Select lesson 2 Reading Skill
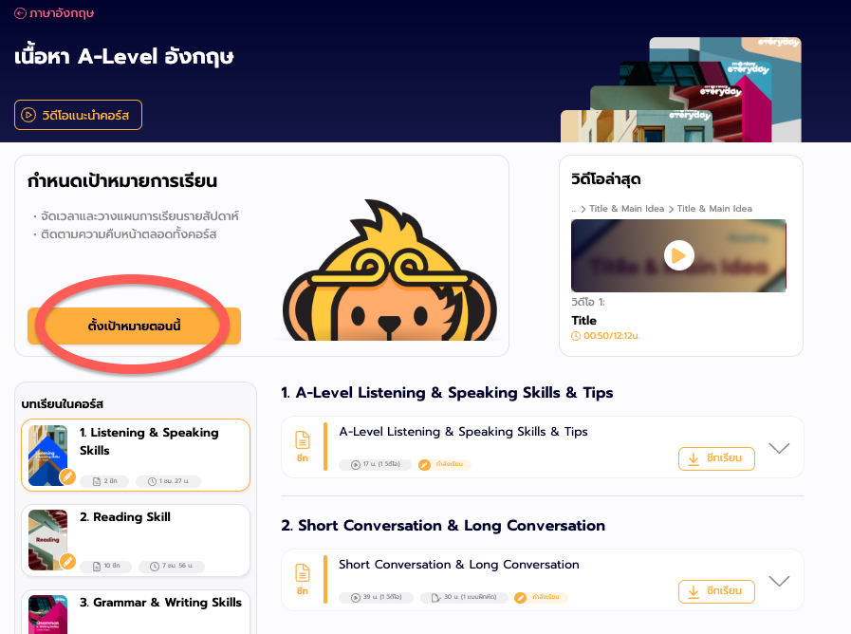The width and height of the screenshot is (851, 634). click(136, 541)
